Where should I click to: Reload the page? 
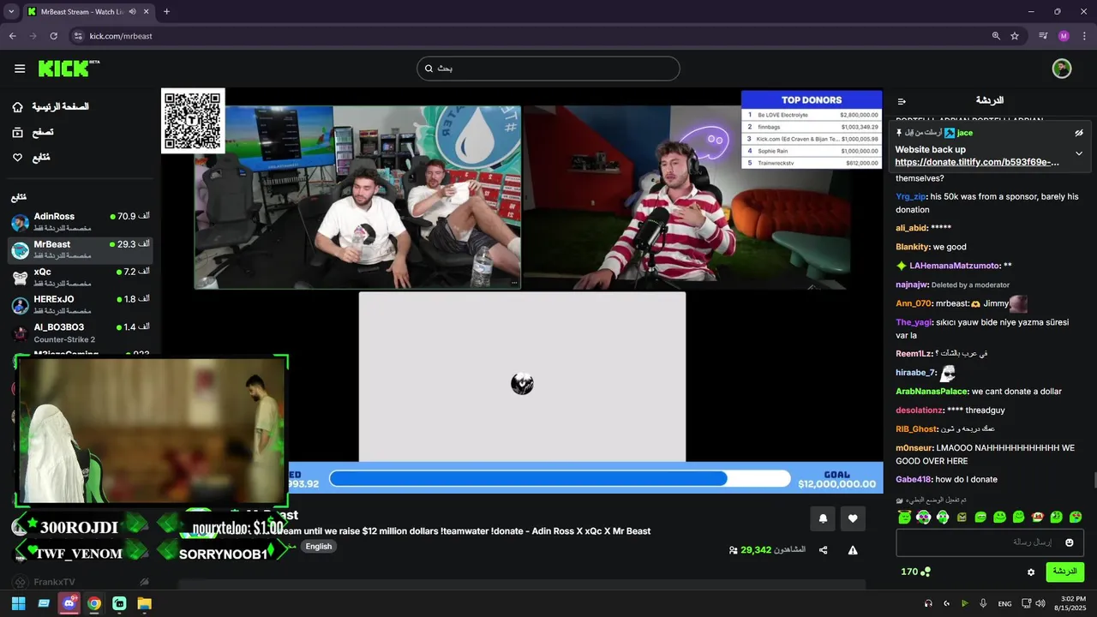(53, 36)
